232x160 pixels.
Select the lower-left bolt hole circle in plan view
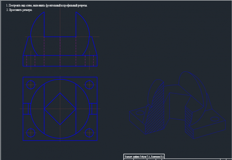[x=31, y=133]
